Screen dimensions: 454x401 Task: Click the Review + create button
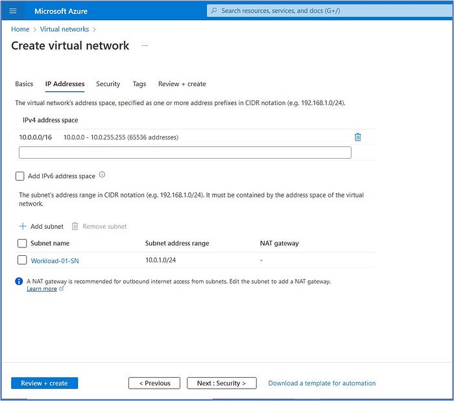45,383
